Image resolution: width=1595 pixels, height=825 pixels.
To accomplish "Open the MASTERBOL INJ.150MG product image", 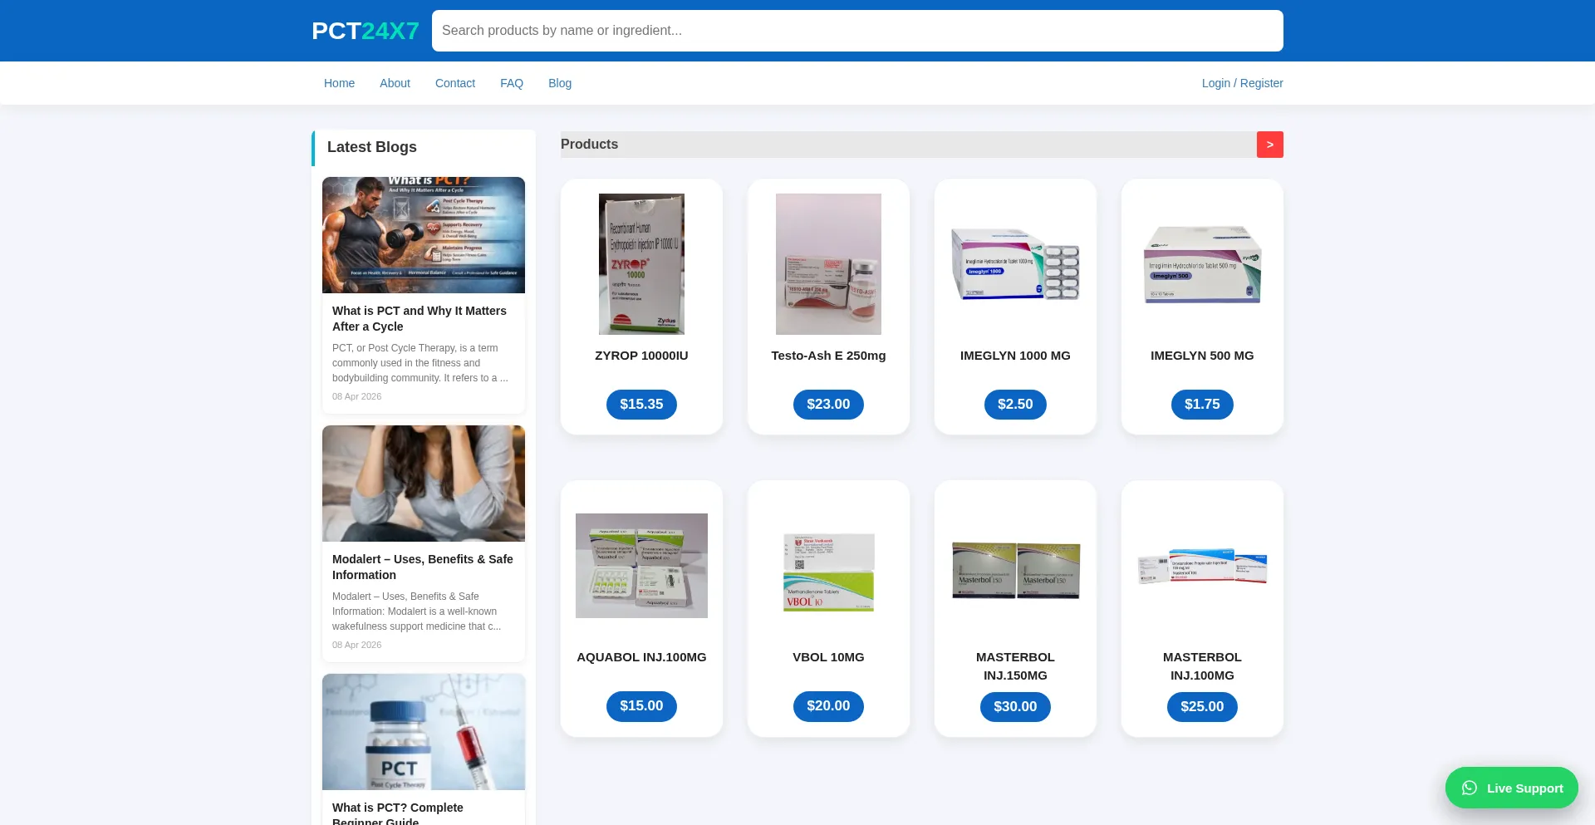I will click(1015, 570).
